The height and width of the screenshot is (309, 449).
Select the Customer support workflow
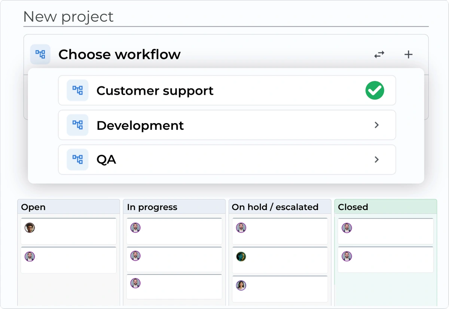pyautogui.click(x=227, y=90)
